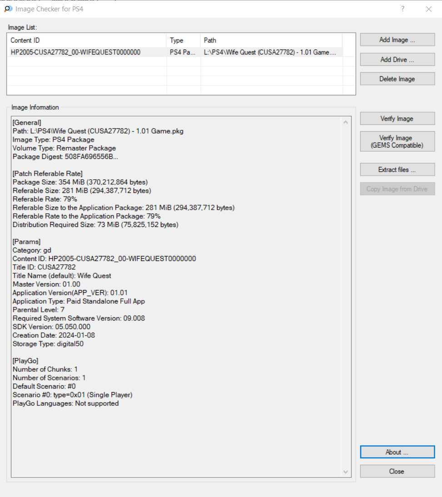This screenshot has height=497, width=442.
Task: Click the Add Image button
Action: (x=397, y=40)
